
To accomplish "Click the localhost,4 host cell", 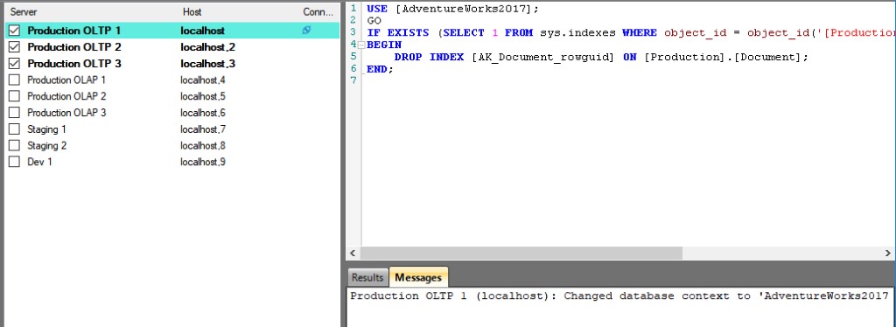I will coord(203,80).
